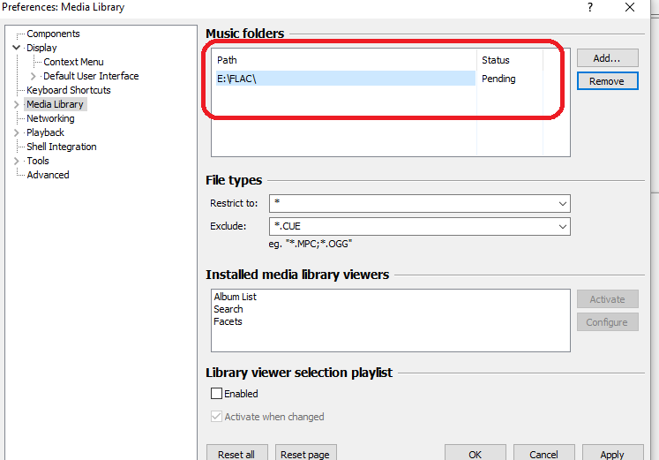
Task: Remove the selected music folder
Action: (607, 81)
